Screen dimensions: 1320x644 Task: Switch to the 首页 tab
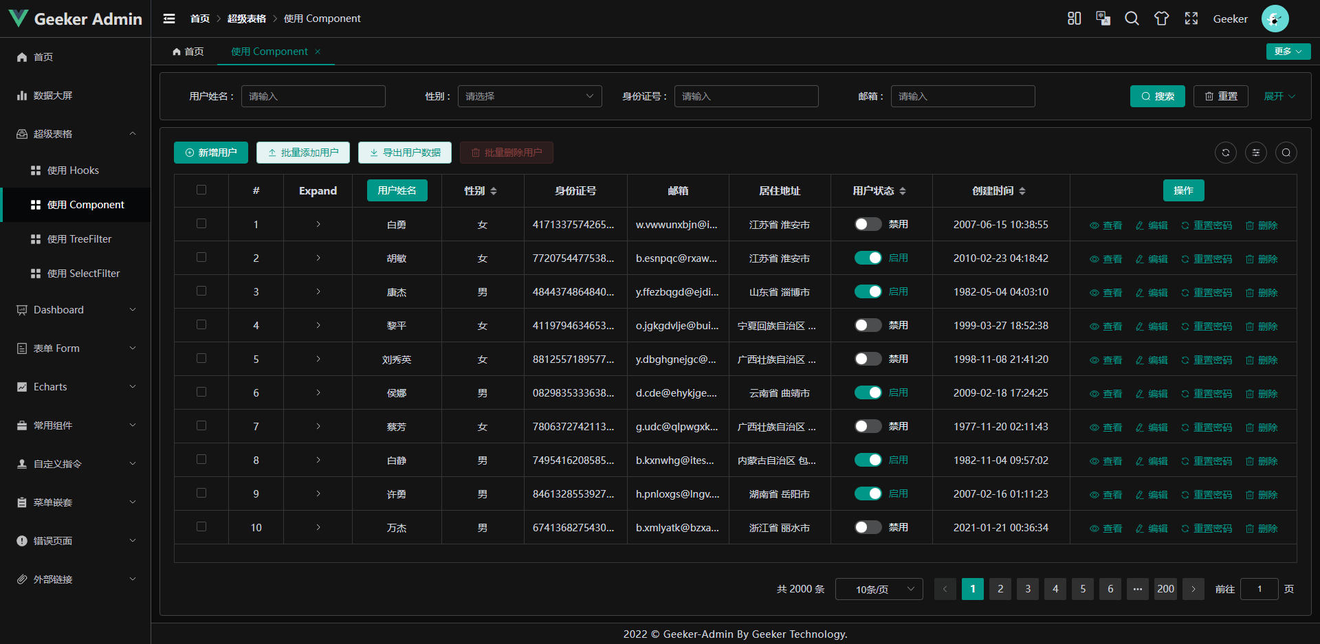[188, 52]
